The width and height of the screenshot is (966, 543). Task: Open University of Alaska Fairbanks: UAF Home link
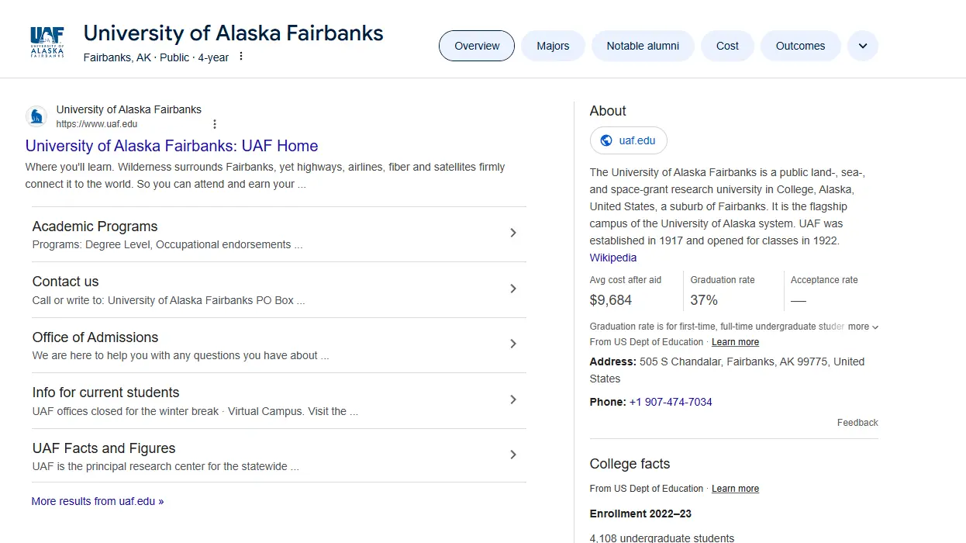click(171, 146)
